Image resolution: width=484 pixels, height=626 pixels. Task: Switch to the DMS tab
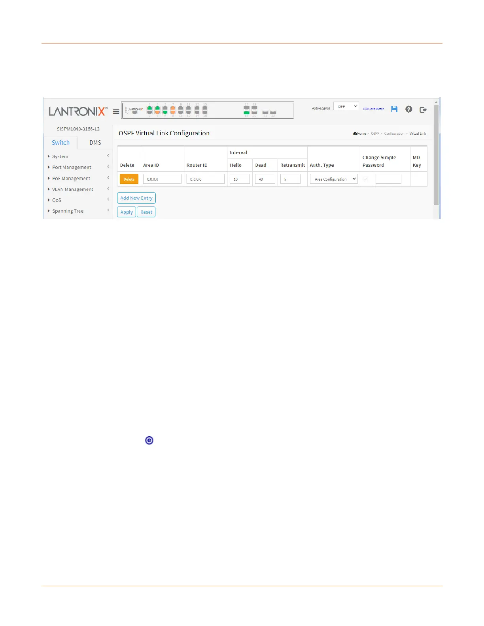tap(95, 143)
